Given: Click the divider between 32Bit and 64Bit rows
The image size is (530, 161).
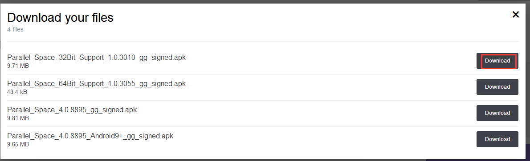Looking at the screenshot, I should 263,74.
